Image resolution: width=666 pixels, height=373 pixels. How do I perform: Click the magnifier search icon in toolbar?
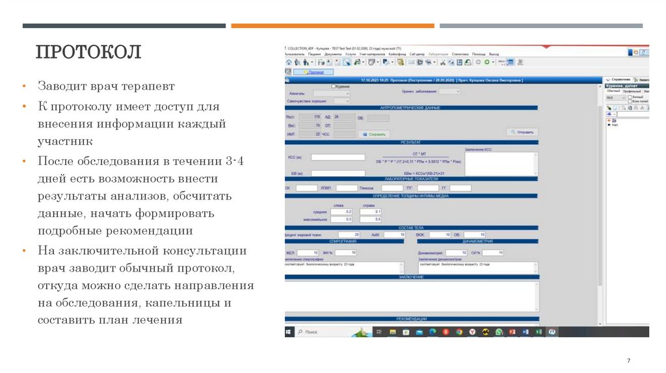347,62
